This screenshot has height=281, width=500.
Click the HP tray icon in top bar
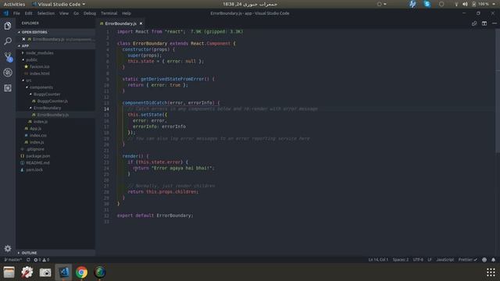[x=412, y=4]
